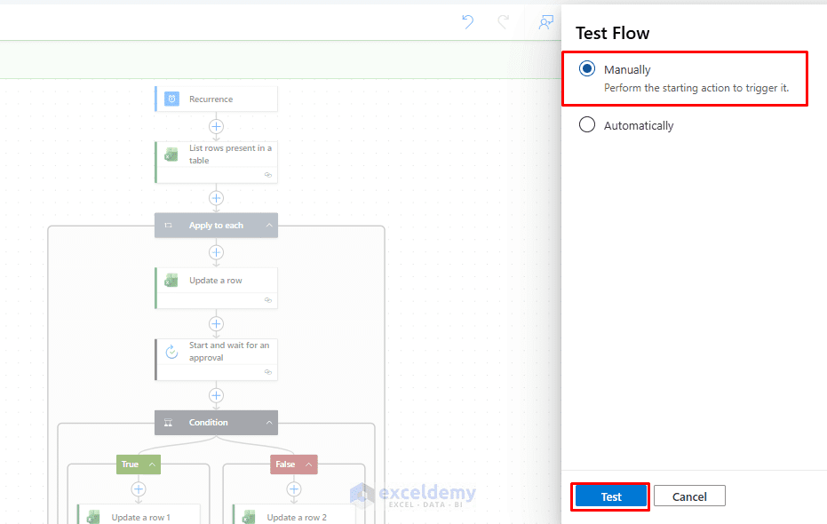Open List rows present in a table
The height and width of the screenshot is (524, 827).
(x=216, y=162)
